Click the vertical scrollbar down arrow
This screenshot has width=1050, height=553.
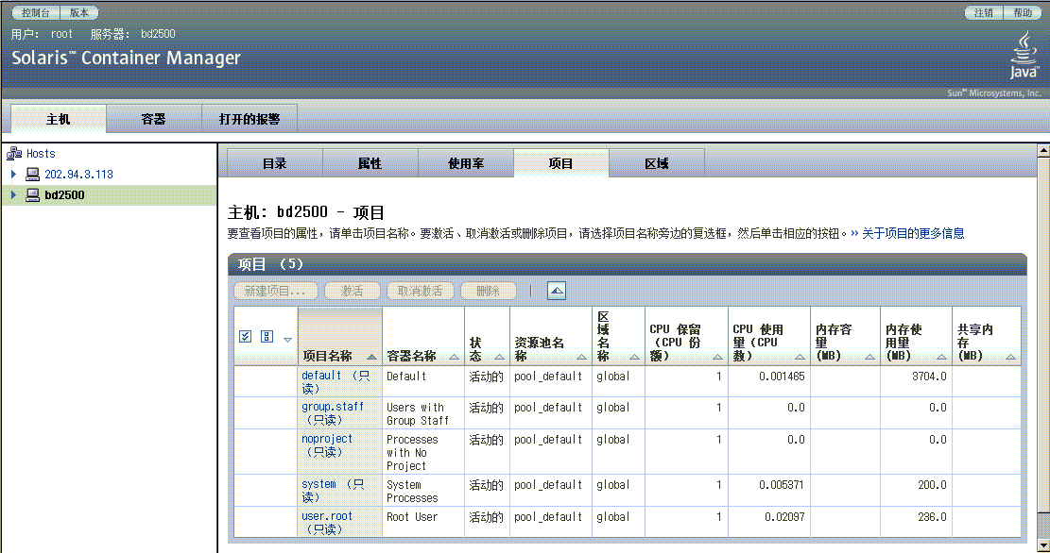[x=1043, y=546]
